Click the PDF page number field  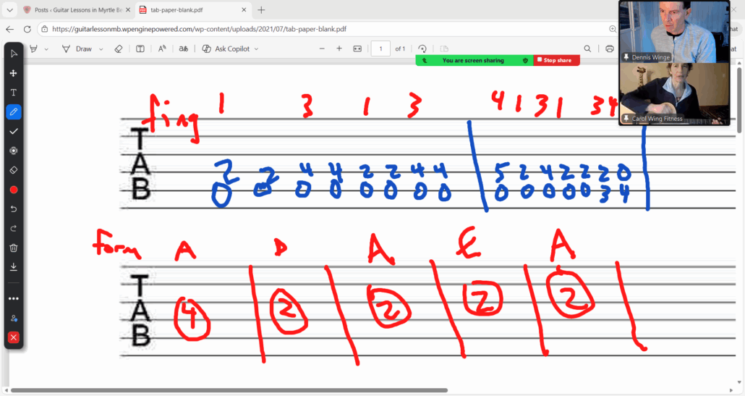click(380, 49)
